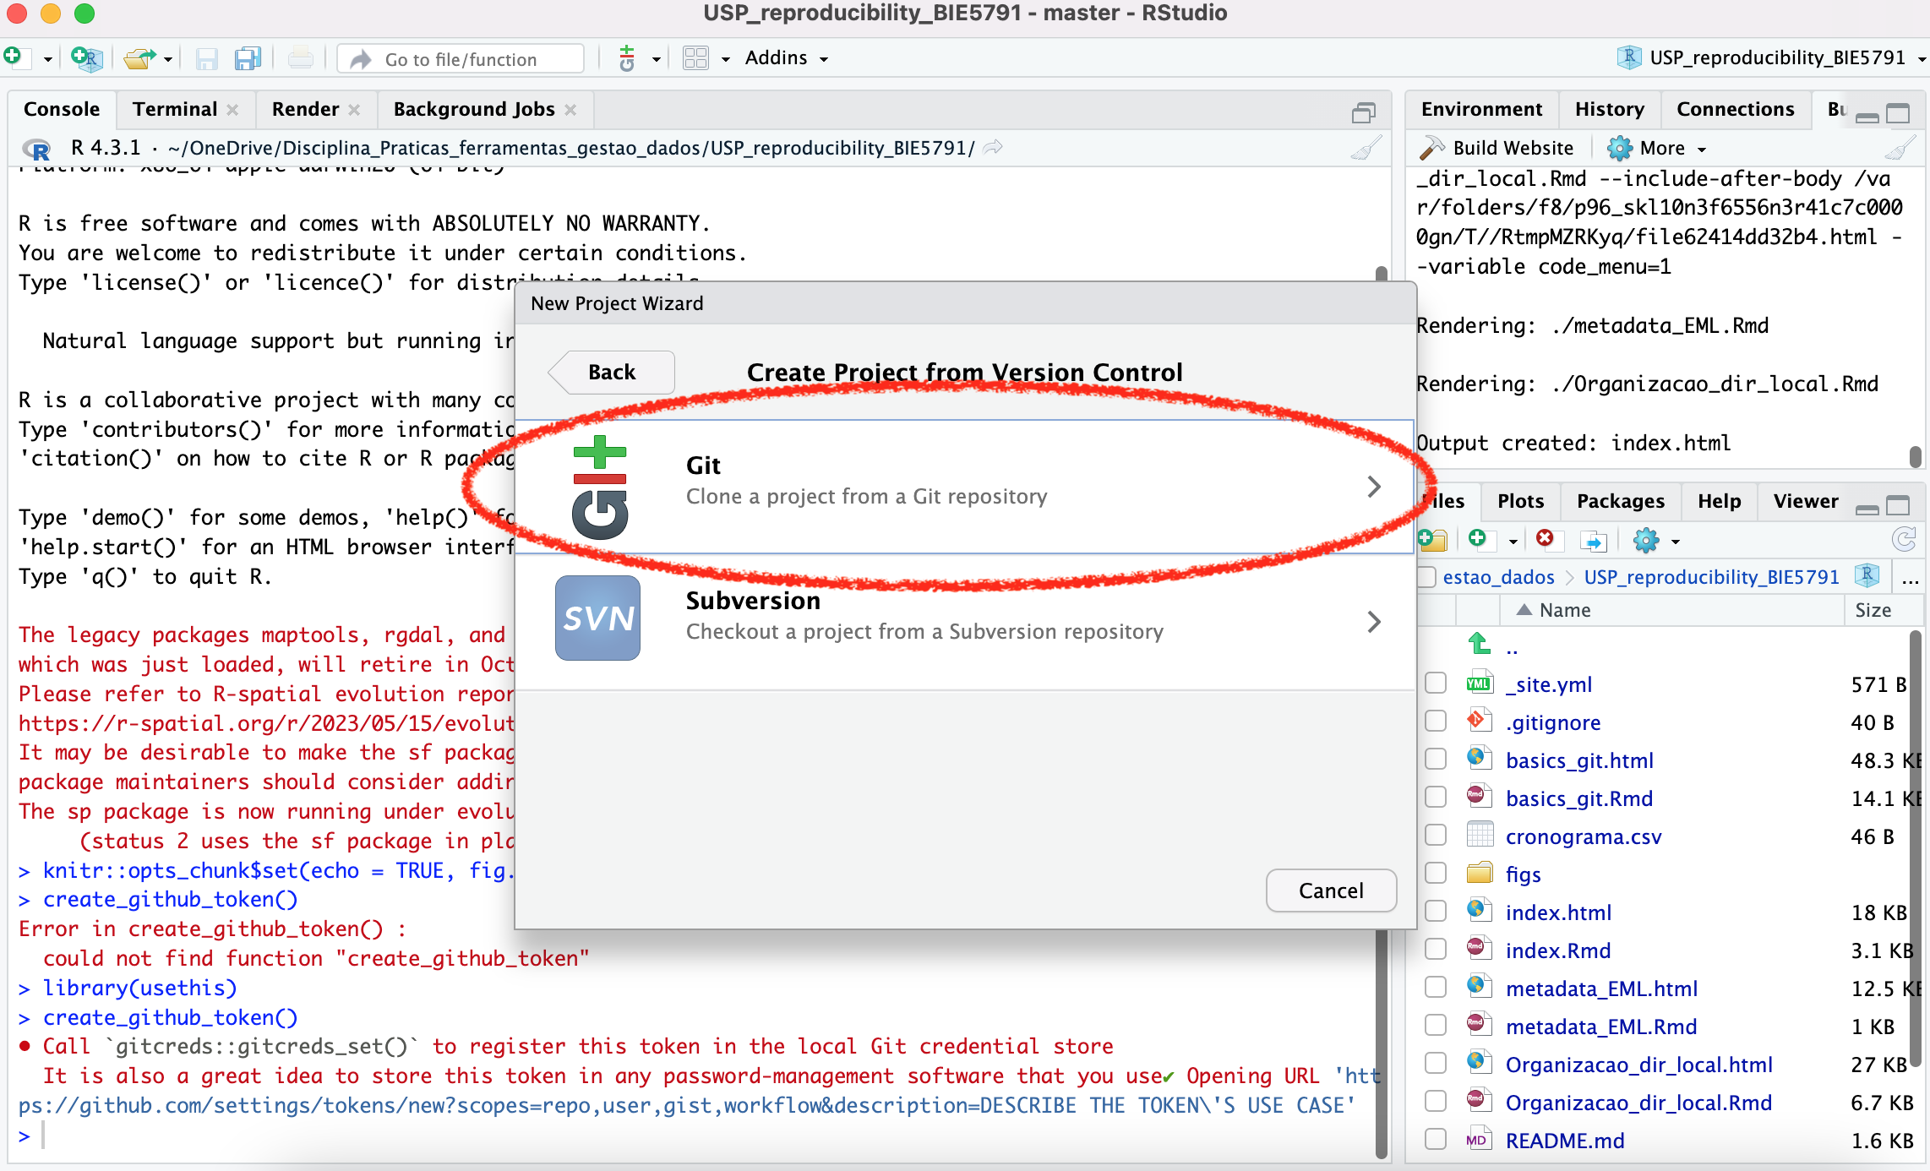Click the Build Website button
The image size is (1930, 1171).
pyautogui.click(x=1496, y=148)
